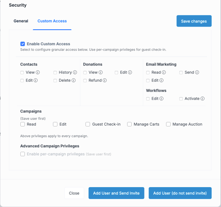Image resolution: width=221 pixels, height=207 pixels.
Task: Check Campaigns Edit checkbox
Action: pos(55,124)
